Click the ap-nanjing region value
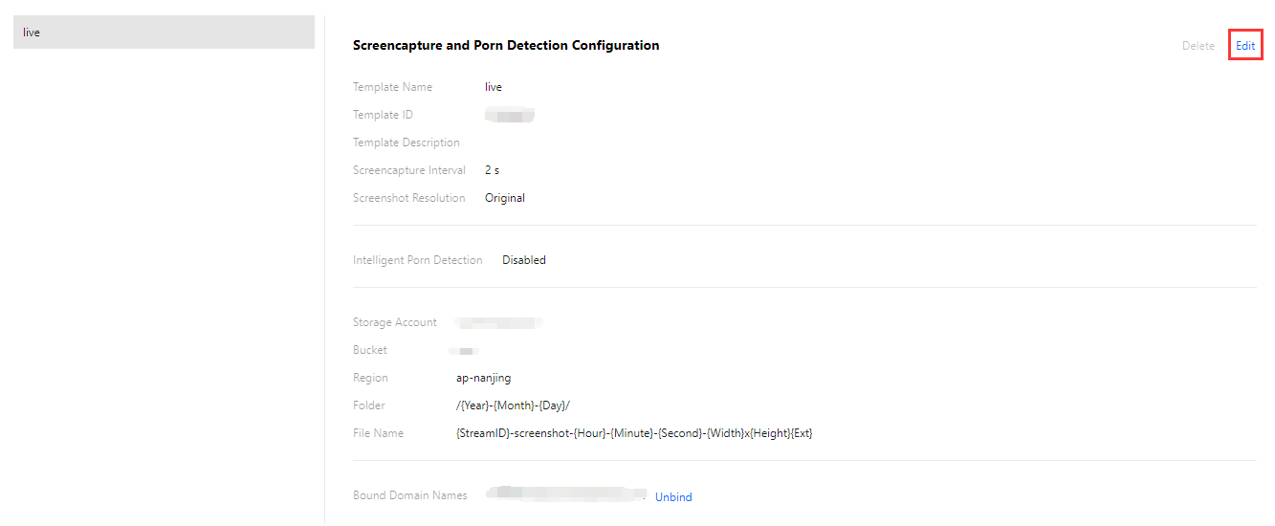1275x526 pixels. [x=484, y=378]
